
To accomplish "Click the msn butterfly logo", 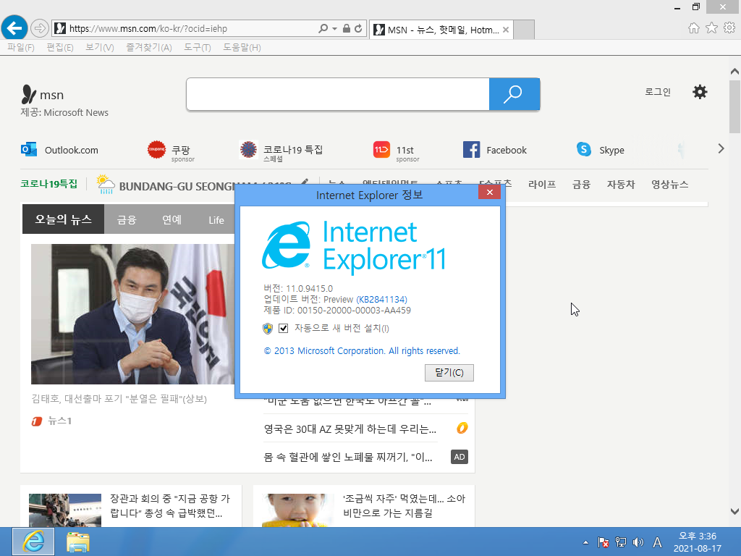I will [x=28, y=94].
